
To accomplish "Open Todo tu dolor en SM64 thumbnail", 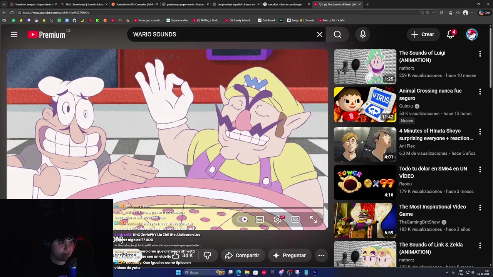I will pos(365,183).
